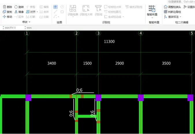Select the purple column on axis 3

point(99,98)
